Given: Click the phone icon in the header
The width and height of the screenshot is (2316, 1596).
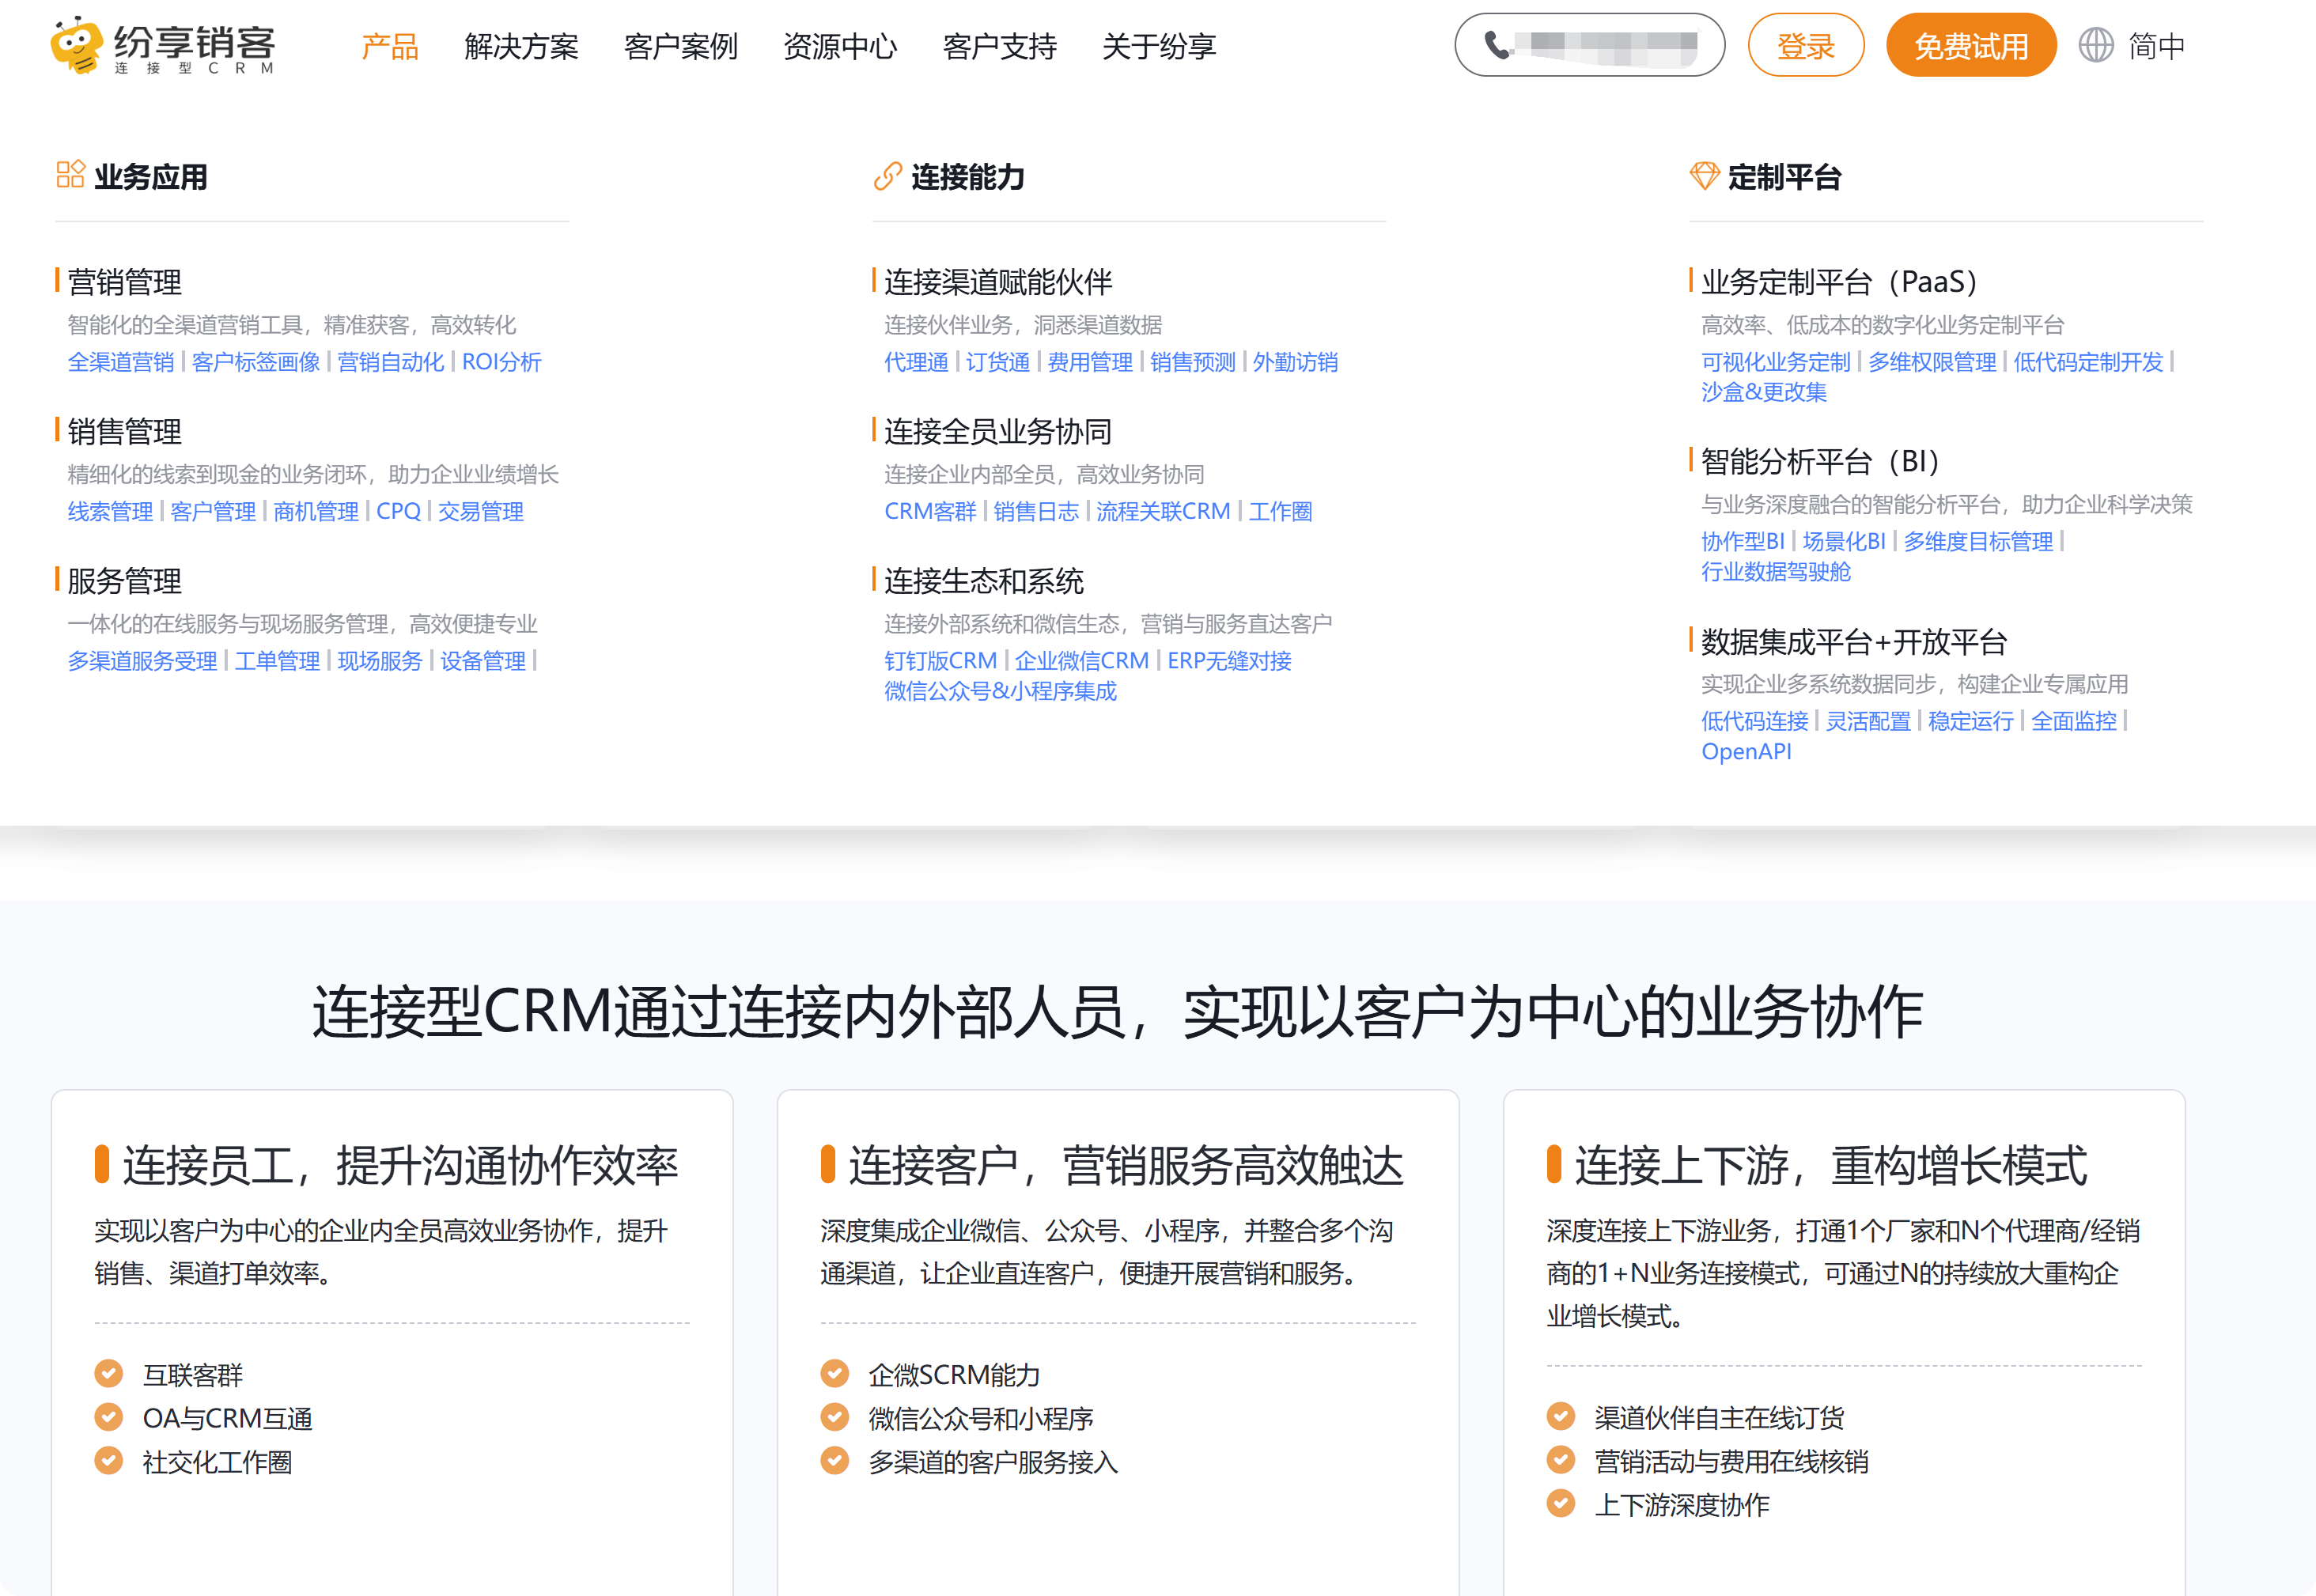Looking at the screenshot, I should point(1496,44).
